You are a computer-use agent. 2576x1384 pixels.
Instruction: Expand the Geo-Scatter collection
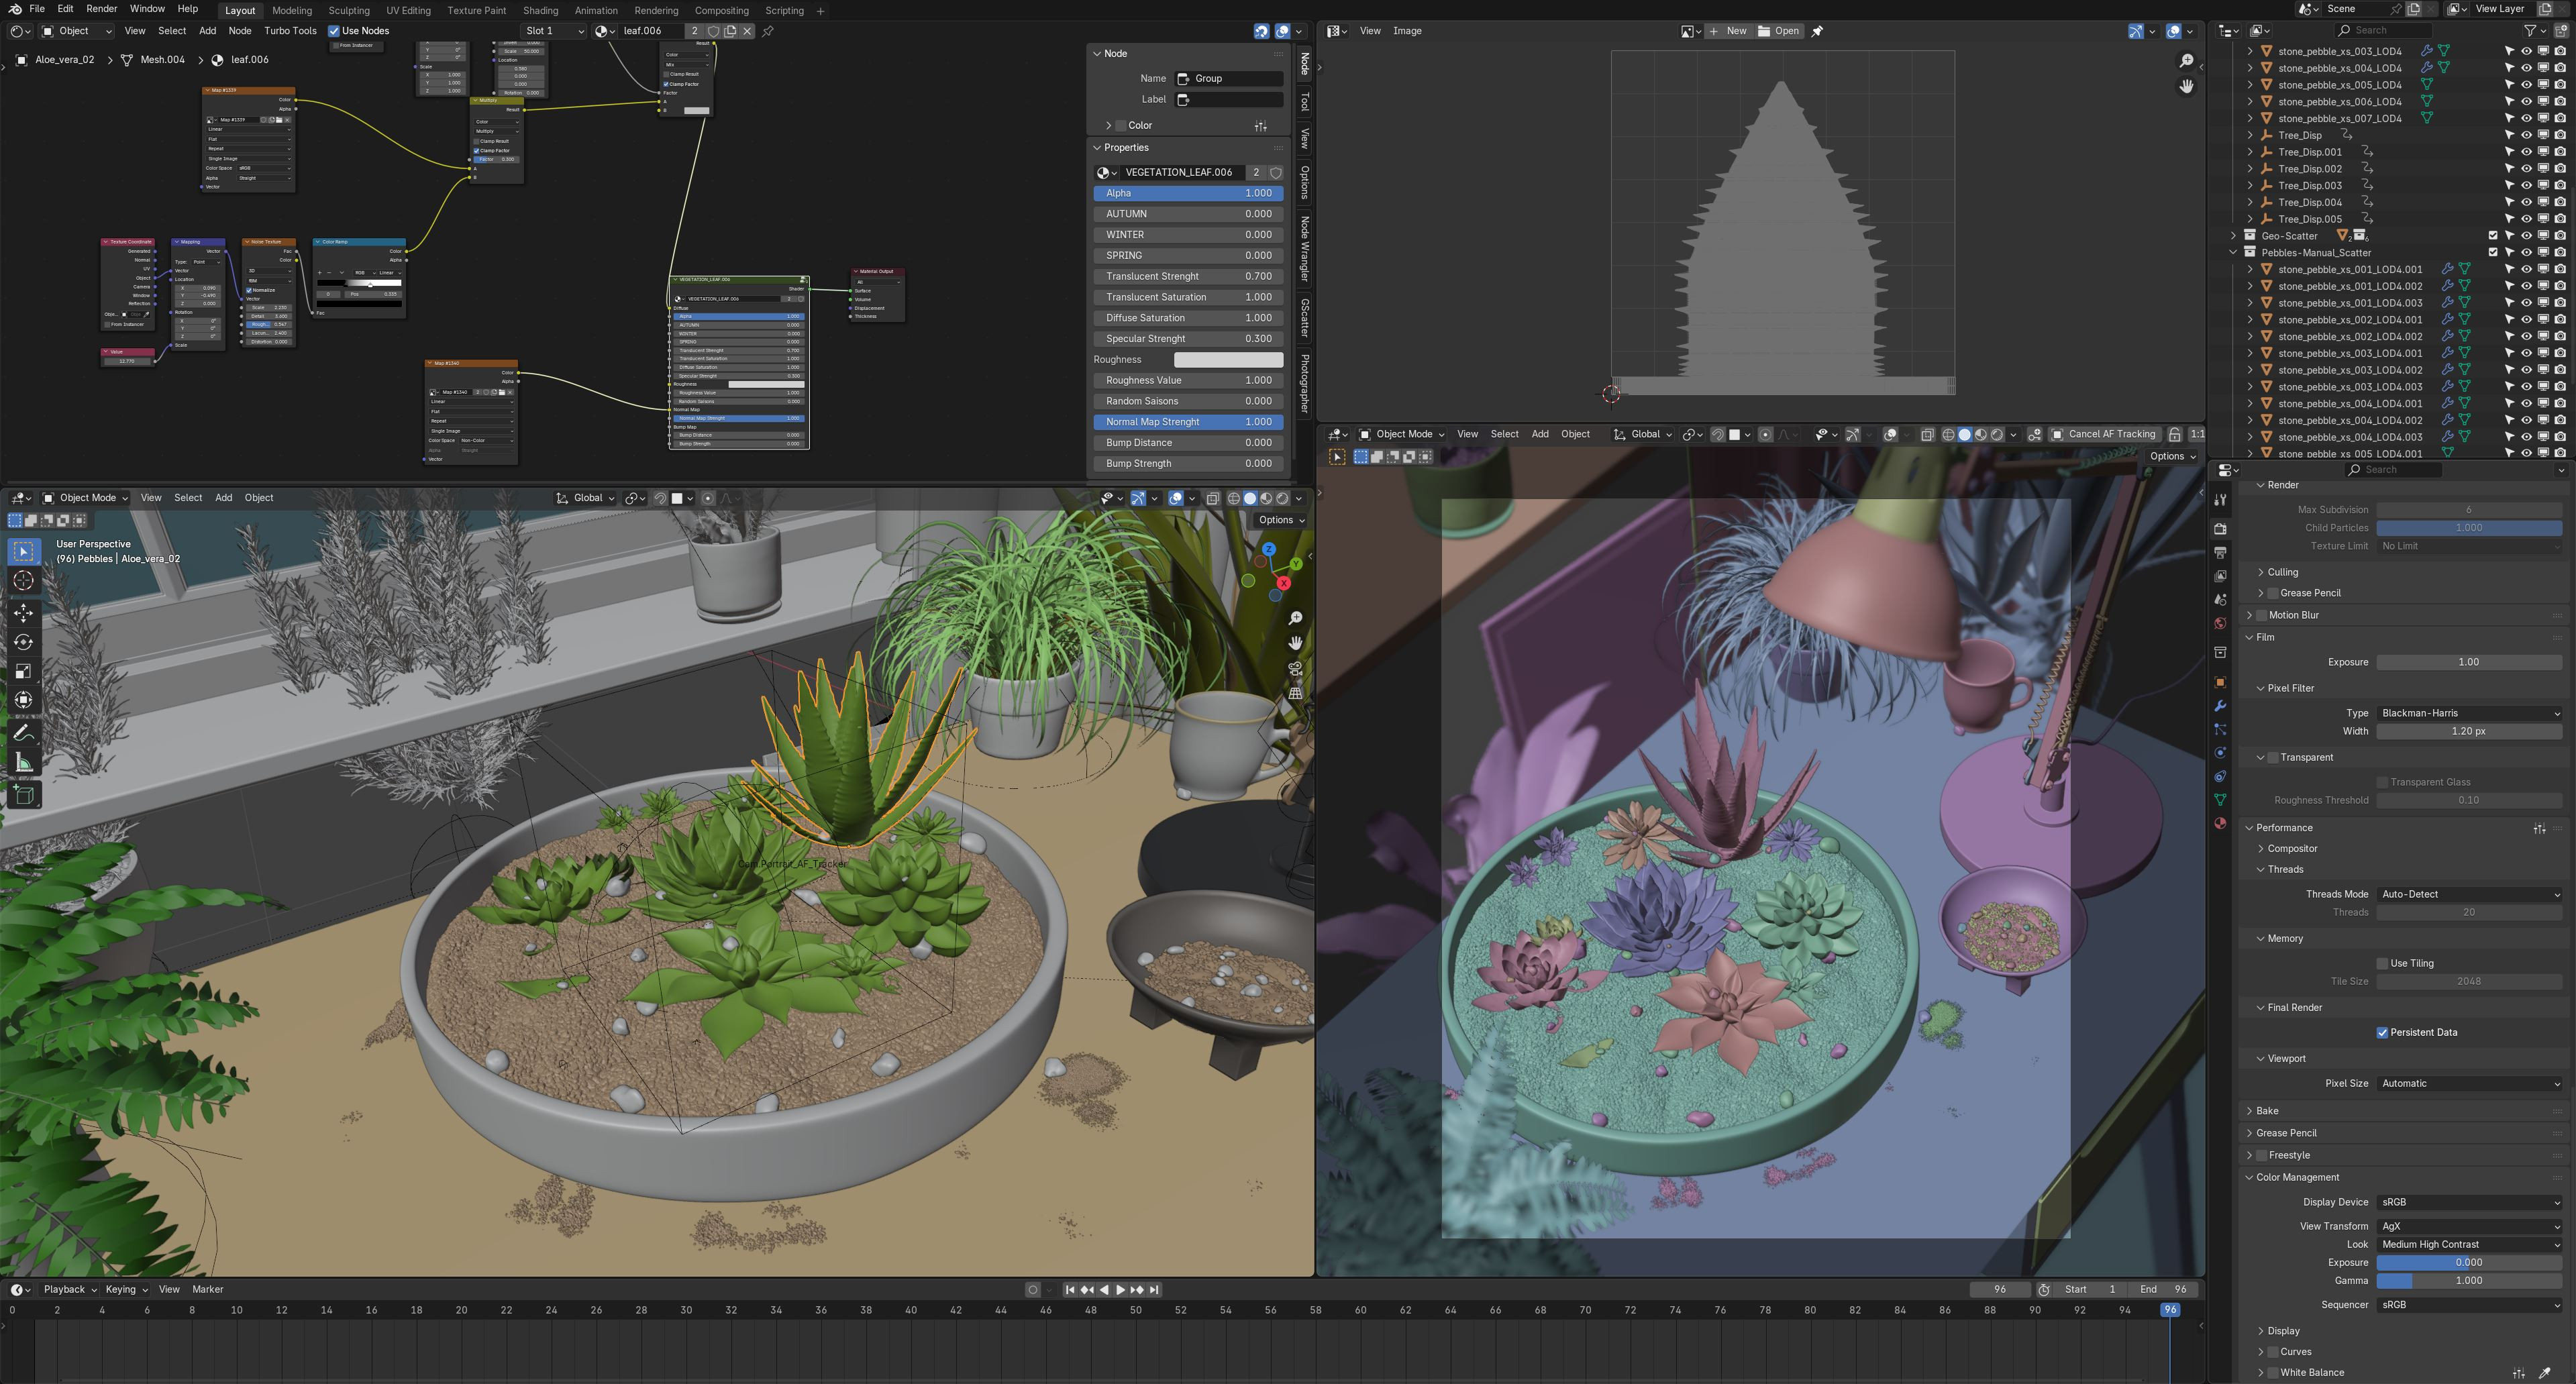pyautogui.click(x=2233, y=236)
